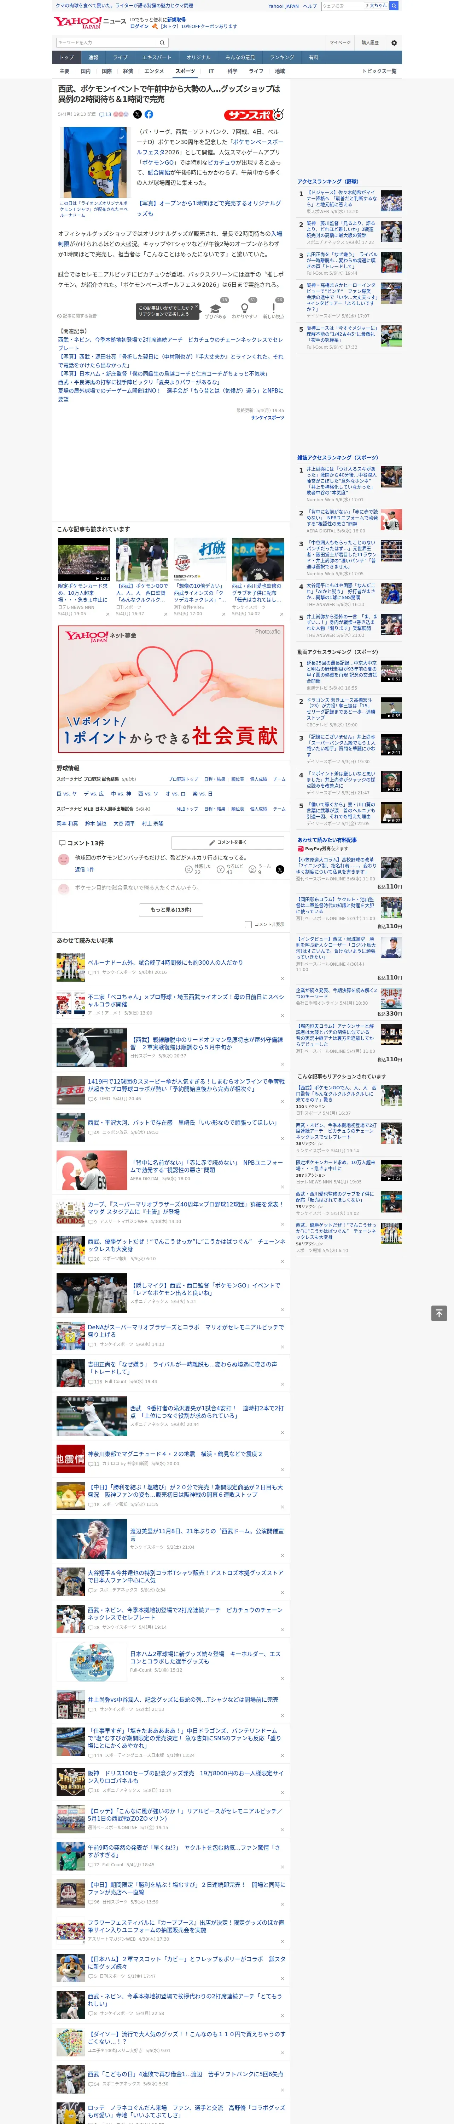Image resolution: width=454 pixels, height=2124 pixels.
Task: Select the ライブ navigation tab
Action: 120,58
